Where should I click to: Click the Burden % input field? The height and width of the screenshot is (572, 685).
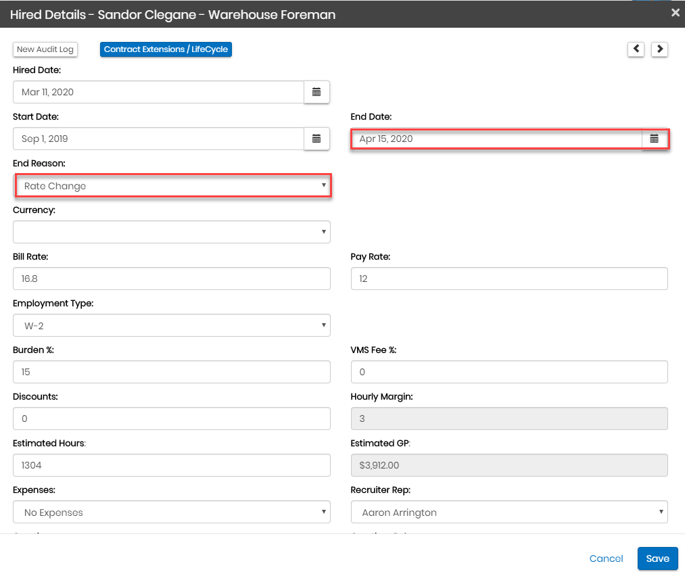(171, 372)
